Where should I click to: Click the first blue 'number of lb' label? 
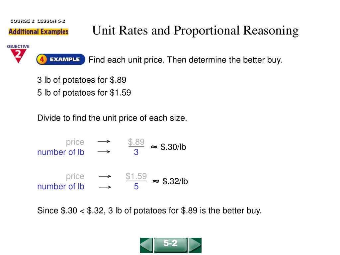[x=61, y=152]
